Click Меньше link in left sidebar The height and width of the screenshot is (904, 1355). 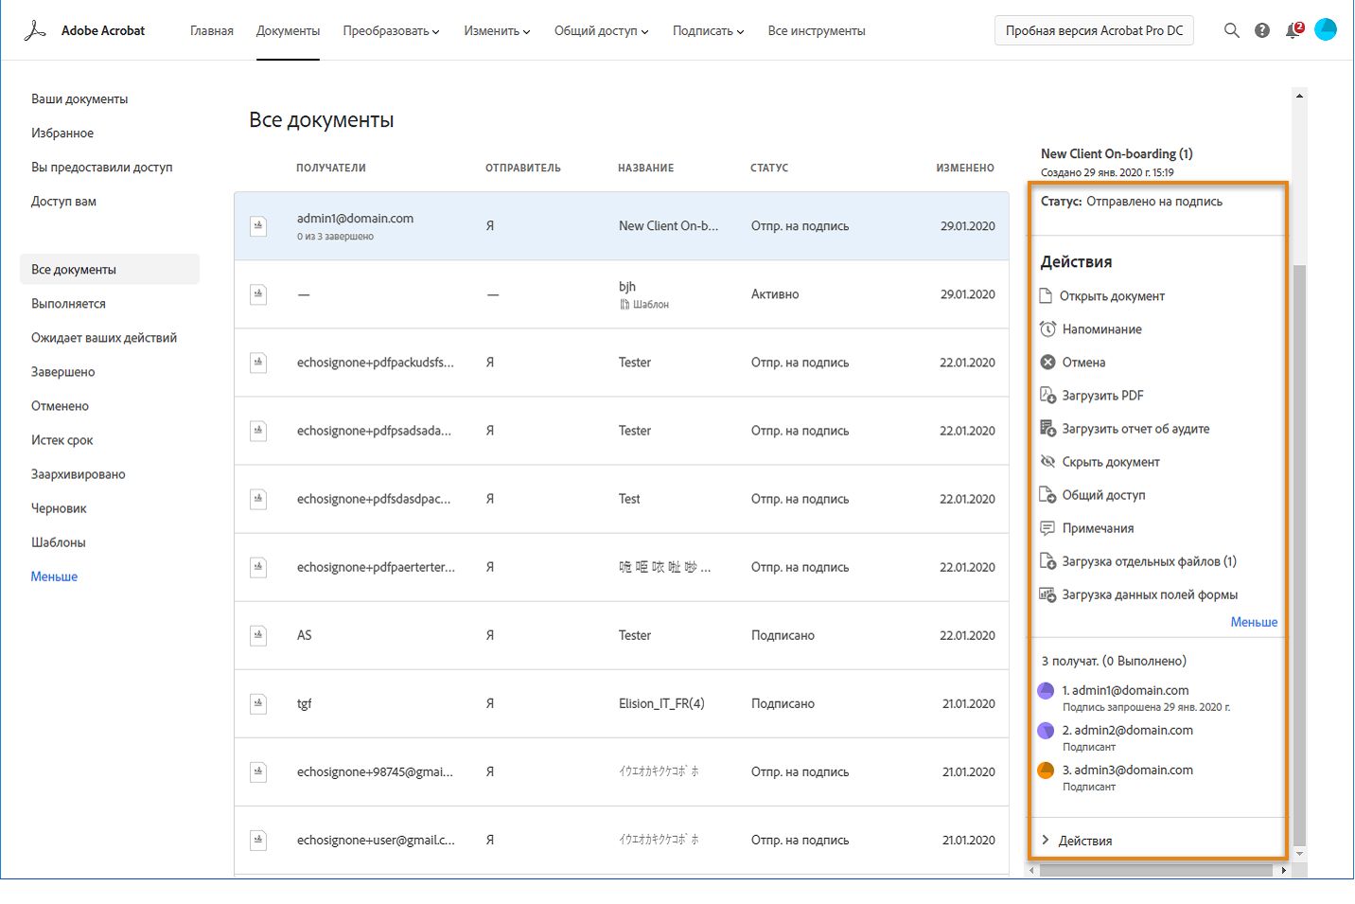54,576
